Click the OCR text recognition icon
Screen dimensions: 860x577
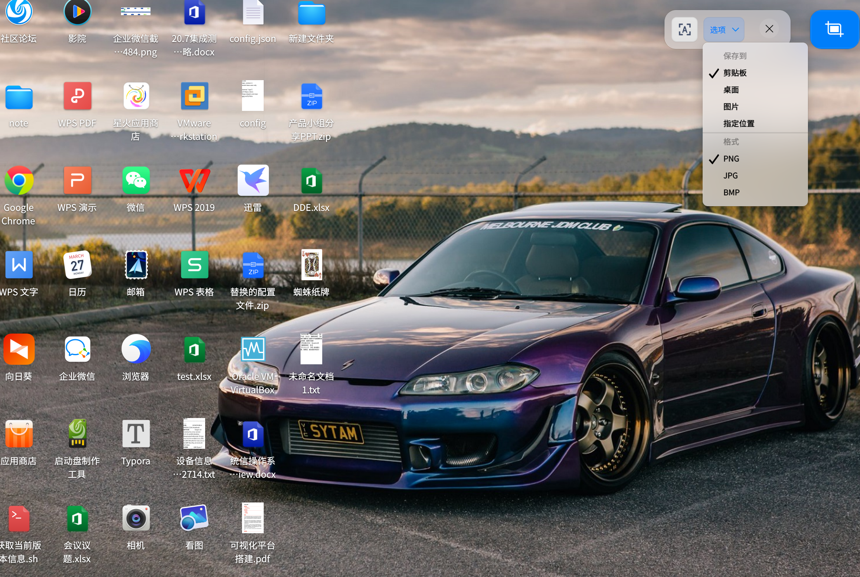pyautogui.click(x=684, y=29)
